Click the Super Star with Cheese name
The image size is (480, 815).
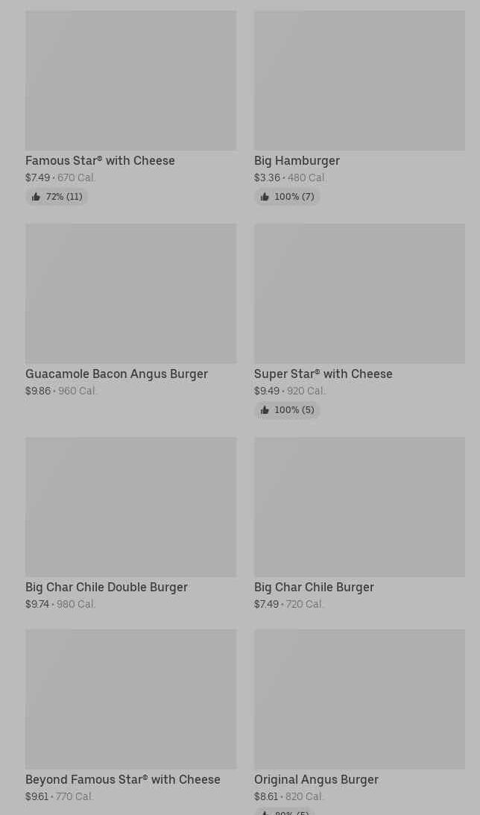[x=323, y=374]
